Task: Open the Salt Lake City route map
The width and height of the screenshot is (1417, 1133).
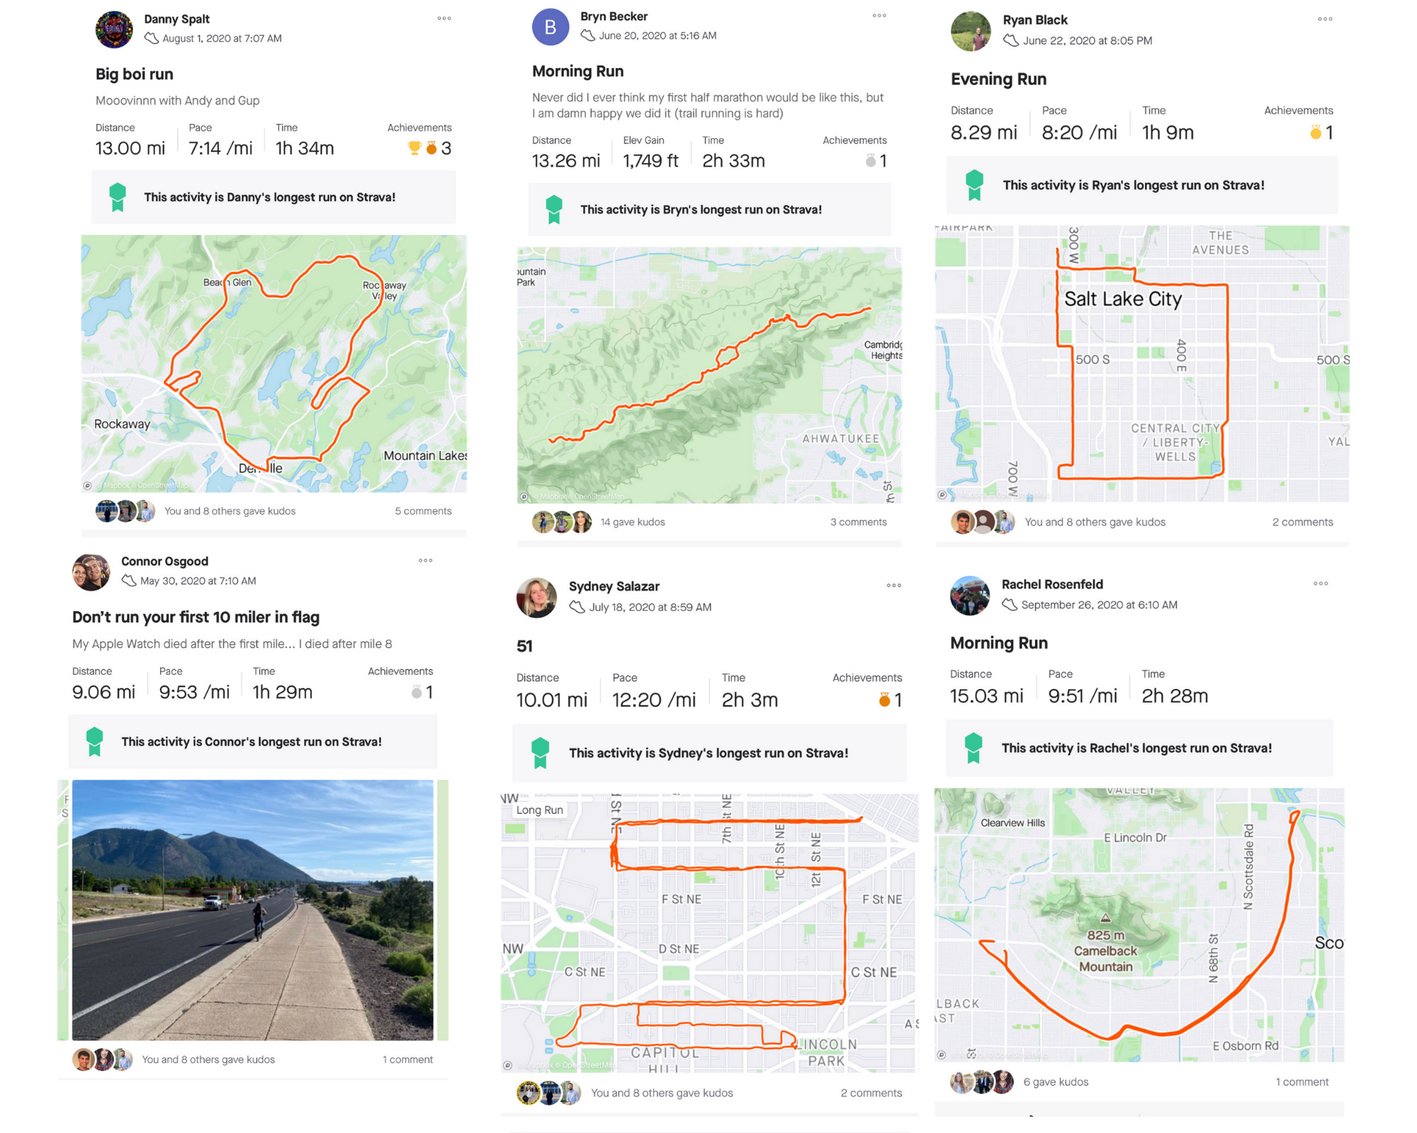Action: click(x=1142, y=364)
